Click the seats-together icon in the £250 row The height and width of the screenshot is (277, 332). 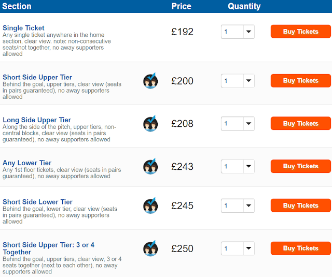[x=150, y=249]
